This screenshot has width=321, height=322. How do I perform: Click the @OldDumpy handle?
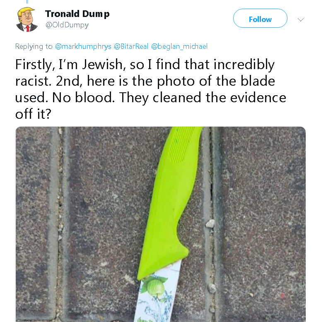pos(67,25)
